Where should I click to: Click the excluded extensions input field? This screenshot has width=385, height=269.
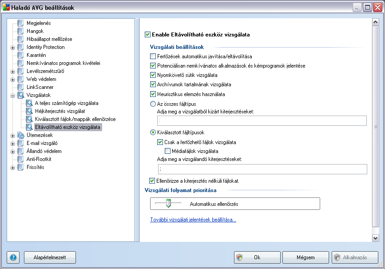pos(262,121)
